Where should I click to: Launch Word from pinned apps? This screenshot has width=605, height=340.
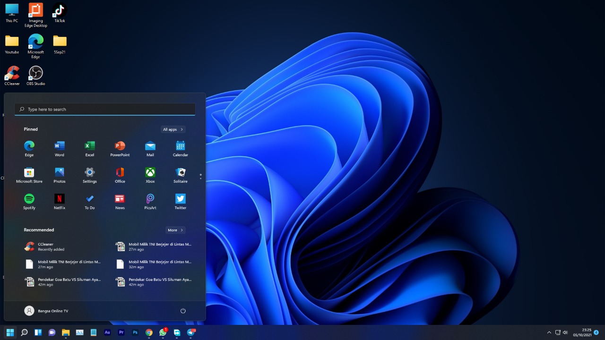(x=60, y=148)
